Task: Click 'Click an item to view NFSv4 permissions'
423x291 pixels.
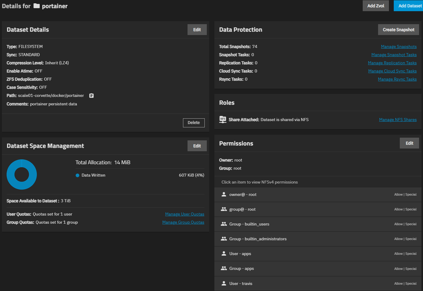Action: [x=260, y=182]
